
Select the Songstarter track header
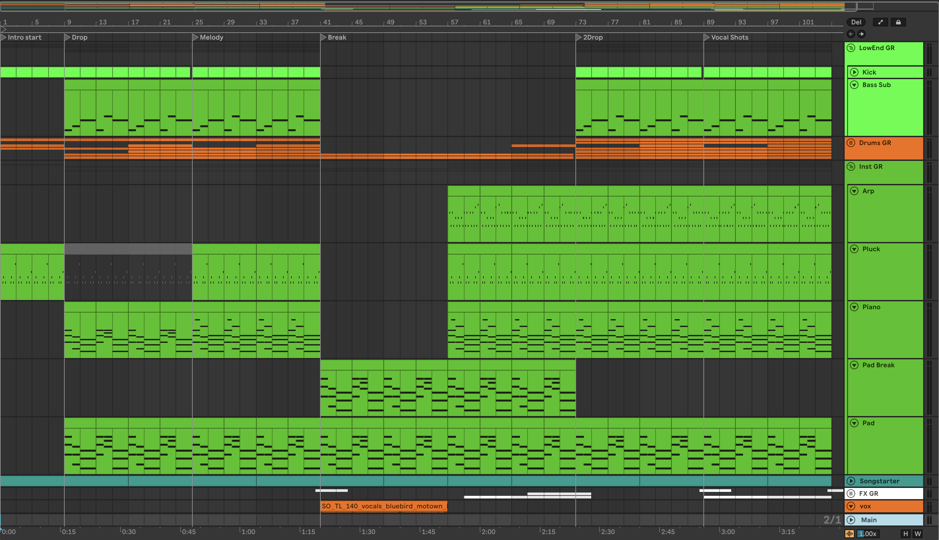click(884, 481)
